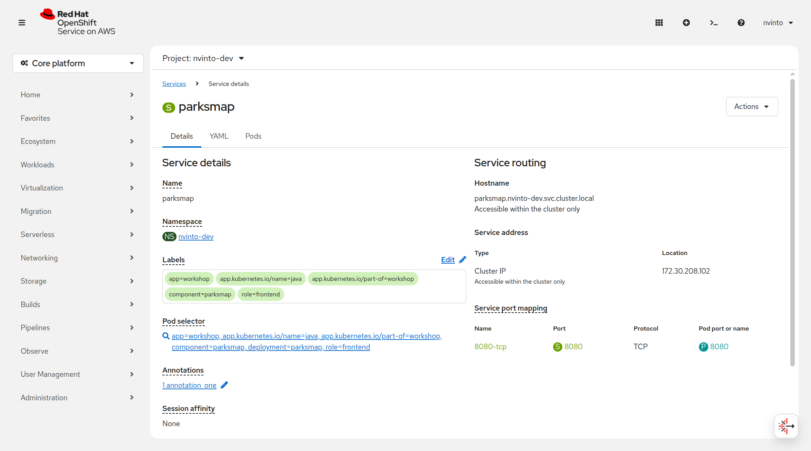The height and width of the screenshot is (451, 811).
Task: Click the 8080-tcp port name
Action: (490, 347)
